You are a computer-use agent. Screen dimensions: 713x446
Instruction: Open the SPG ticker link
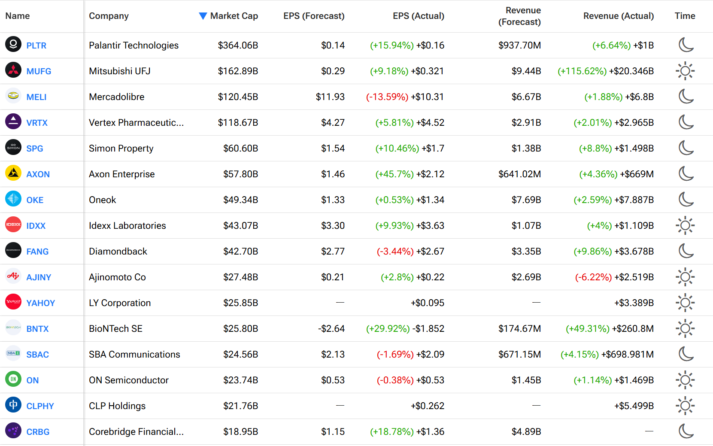pyautogui.click(x=35, y=149)
